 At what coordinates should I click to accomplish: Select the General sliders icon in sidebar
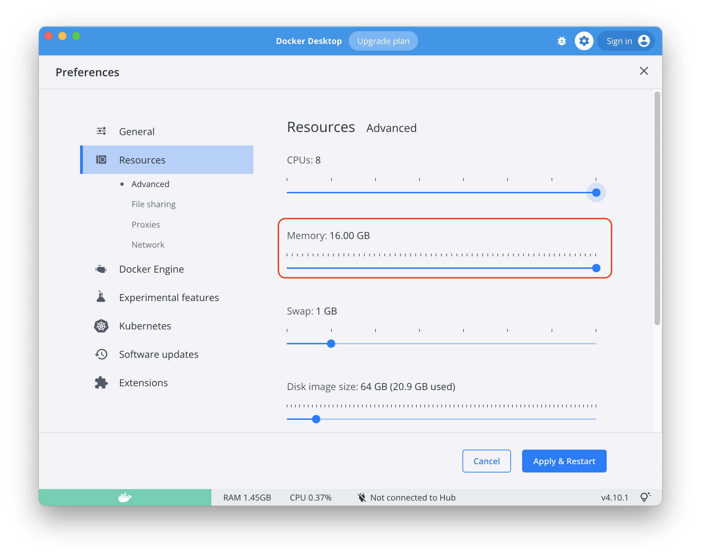[x=101, y=131]
